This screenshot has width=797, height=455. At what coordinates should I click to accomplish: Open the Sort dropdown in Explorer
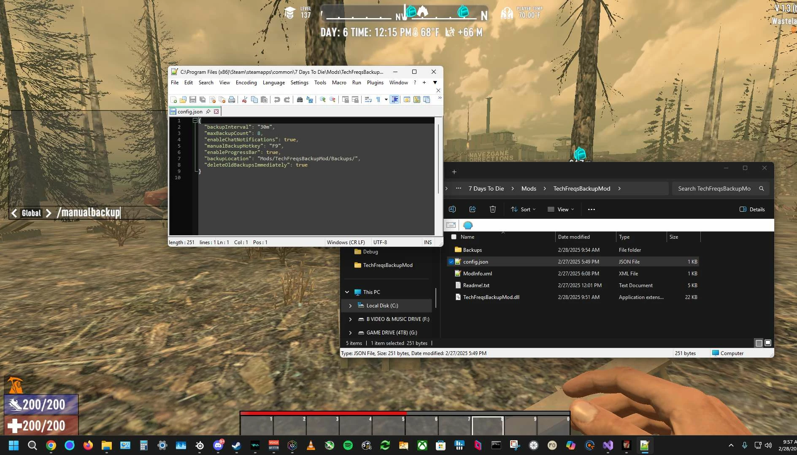(523, 209)
